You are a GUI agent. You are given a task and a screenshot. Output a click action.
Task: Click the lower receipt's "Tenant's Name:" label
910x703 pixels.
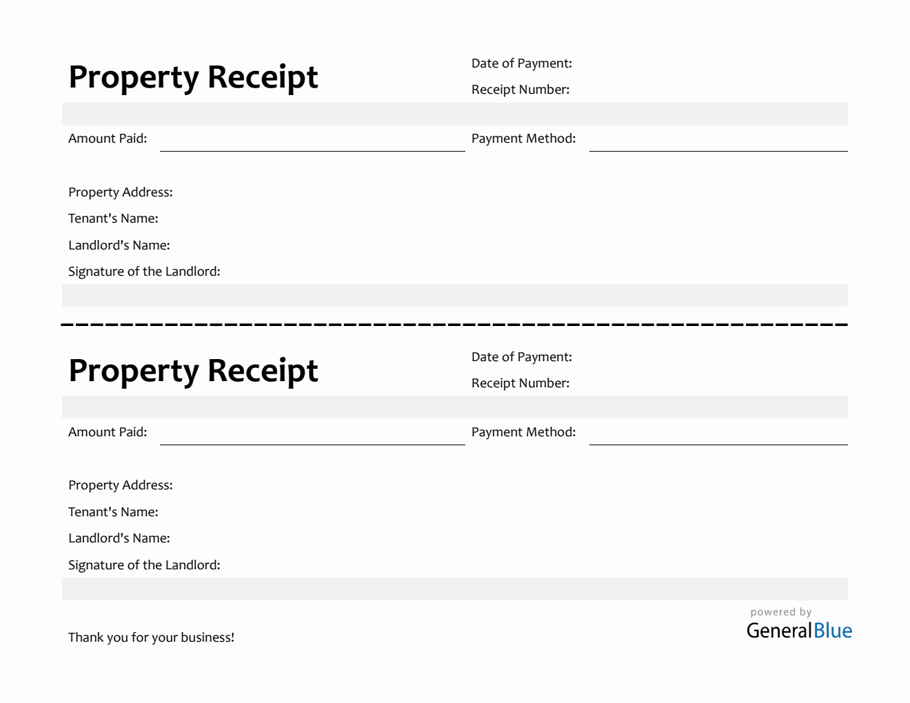[x=113, y=512]
